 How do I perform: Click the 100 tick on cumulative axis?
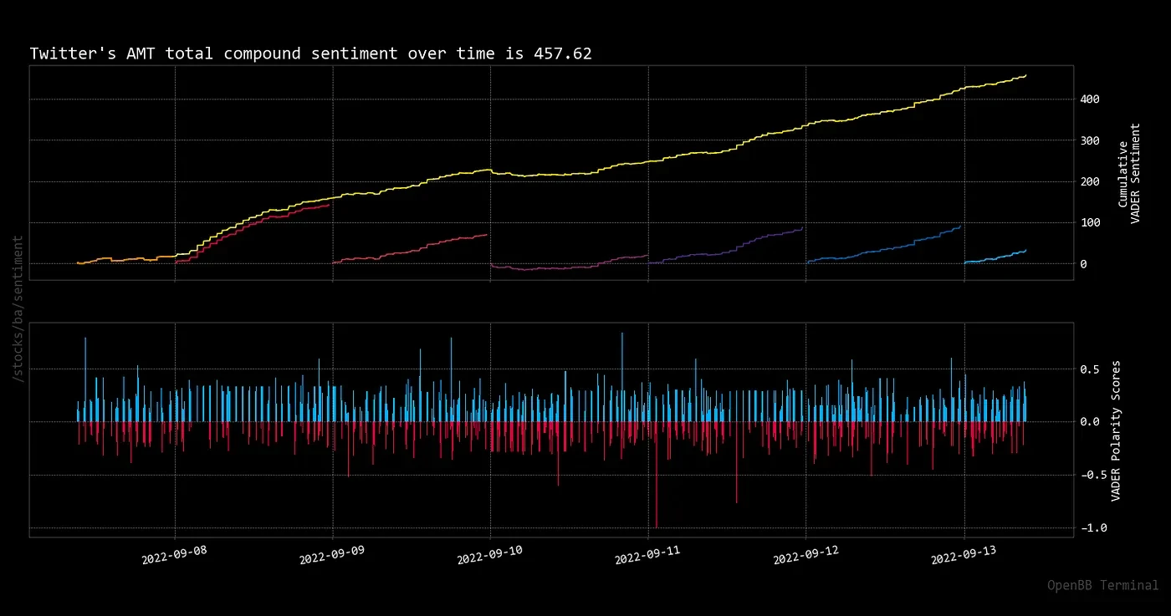click(x=1089, y=222)
